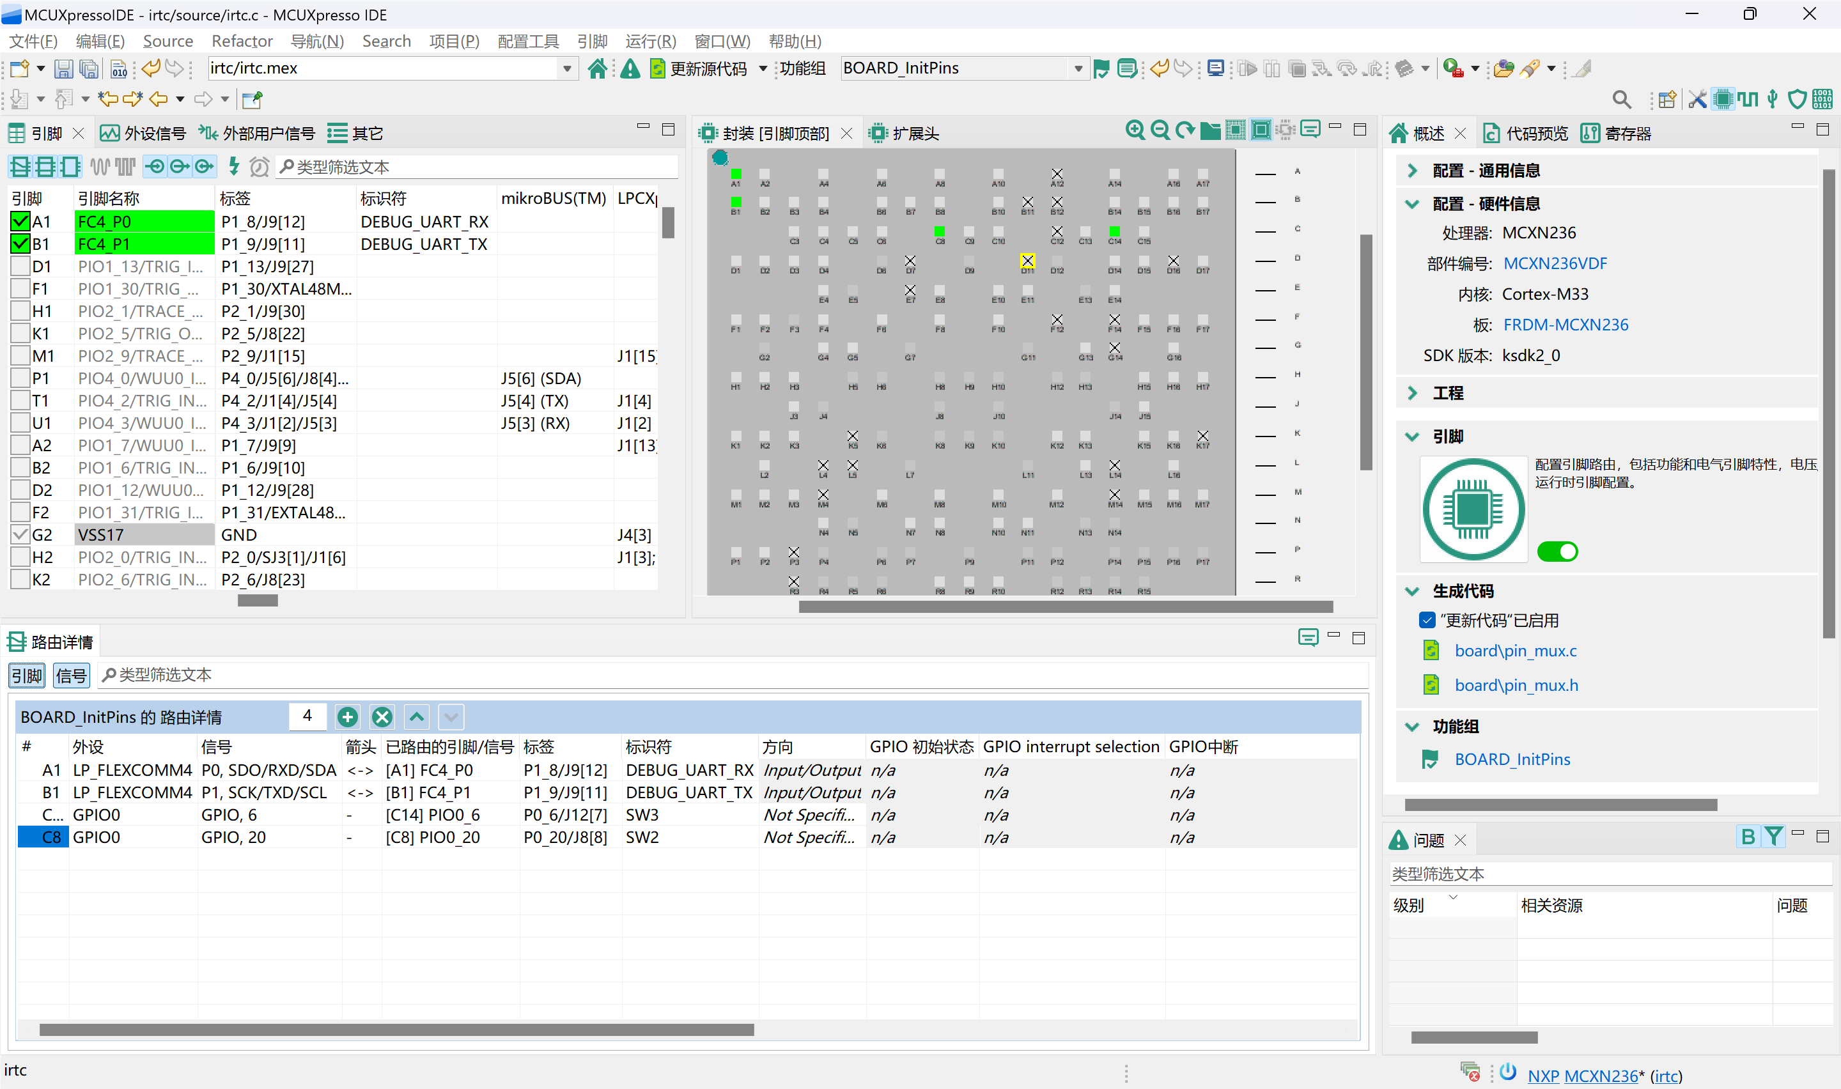This screenshot has height=1089, width=1841.
Task: Click the MCXN236VDF part number link
Action: pyautogui.click(x=1555, y=263)
